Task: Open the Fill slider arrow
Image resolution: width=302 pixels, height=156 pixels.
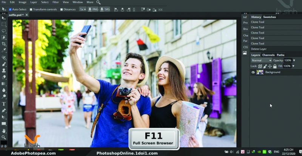Action: [x=293, y=66]
